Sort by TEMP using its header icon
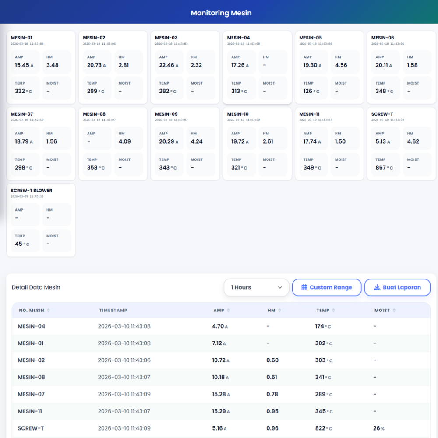The width and height of the screenshot is (438, 438). pos(333,311)
